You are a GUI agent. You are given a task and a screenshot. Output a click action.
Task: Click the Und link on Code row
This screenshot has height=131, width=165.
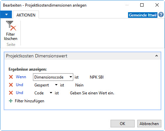tap(19, 93)
